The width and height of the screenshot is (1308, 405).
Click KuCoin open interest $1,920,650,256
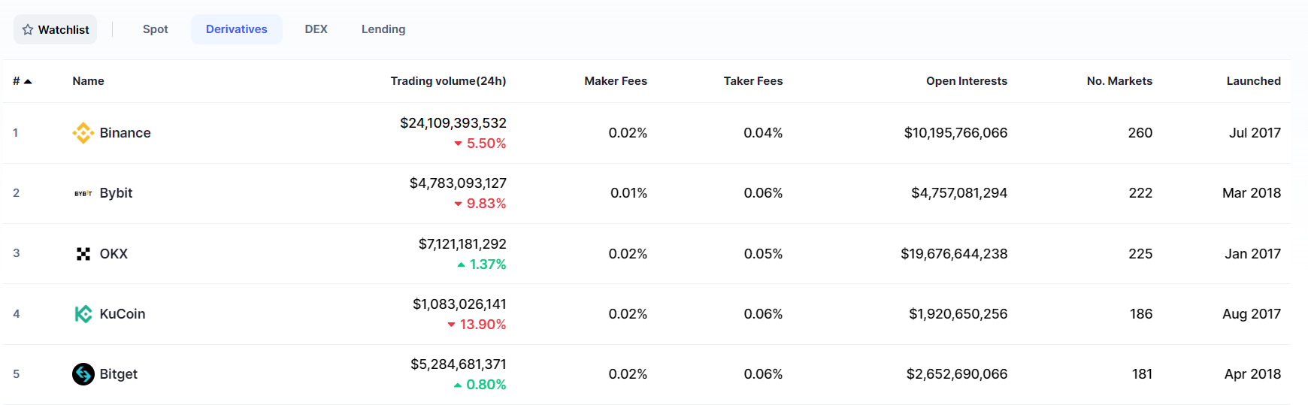[x=958, y=314]
